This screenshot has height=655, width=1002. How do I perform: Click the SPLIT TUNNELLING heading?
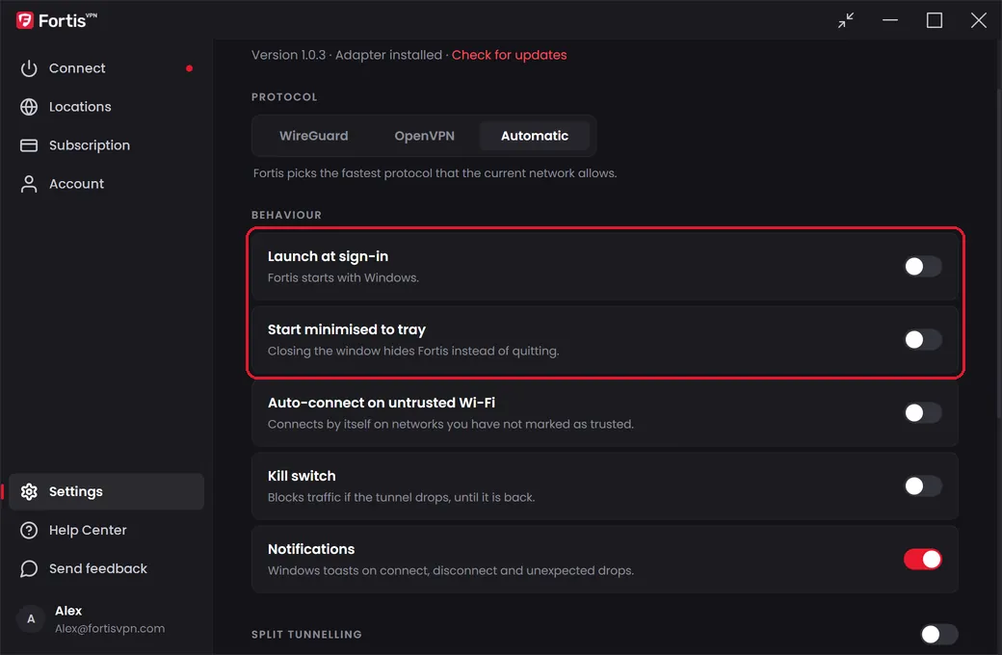(x=306, y=635)
